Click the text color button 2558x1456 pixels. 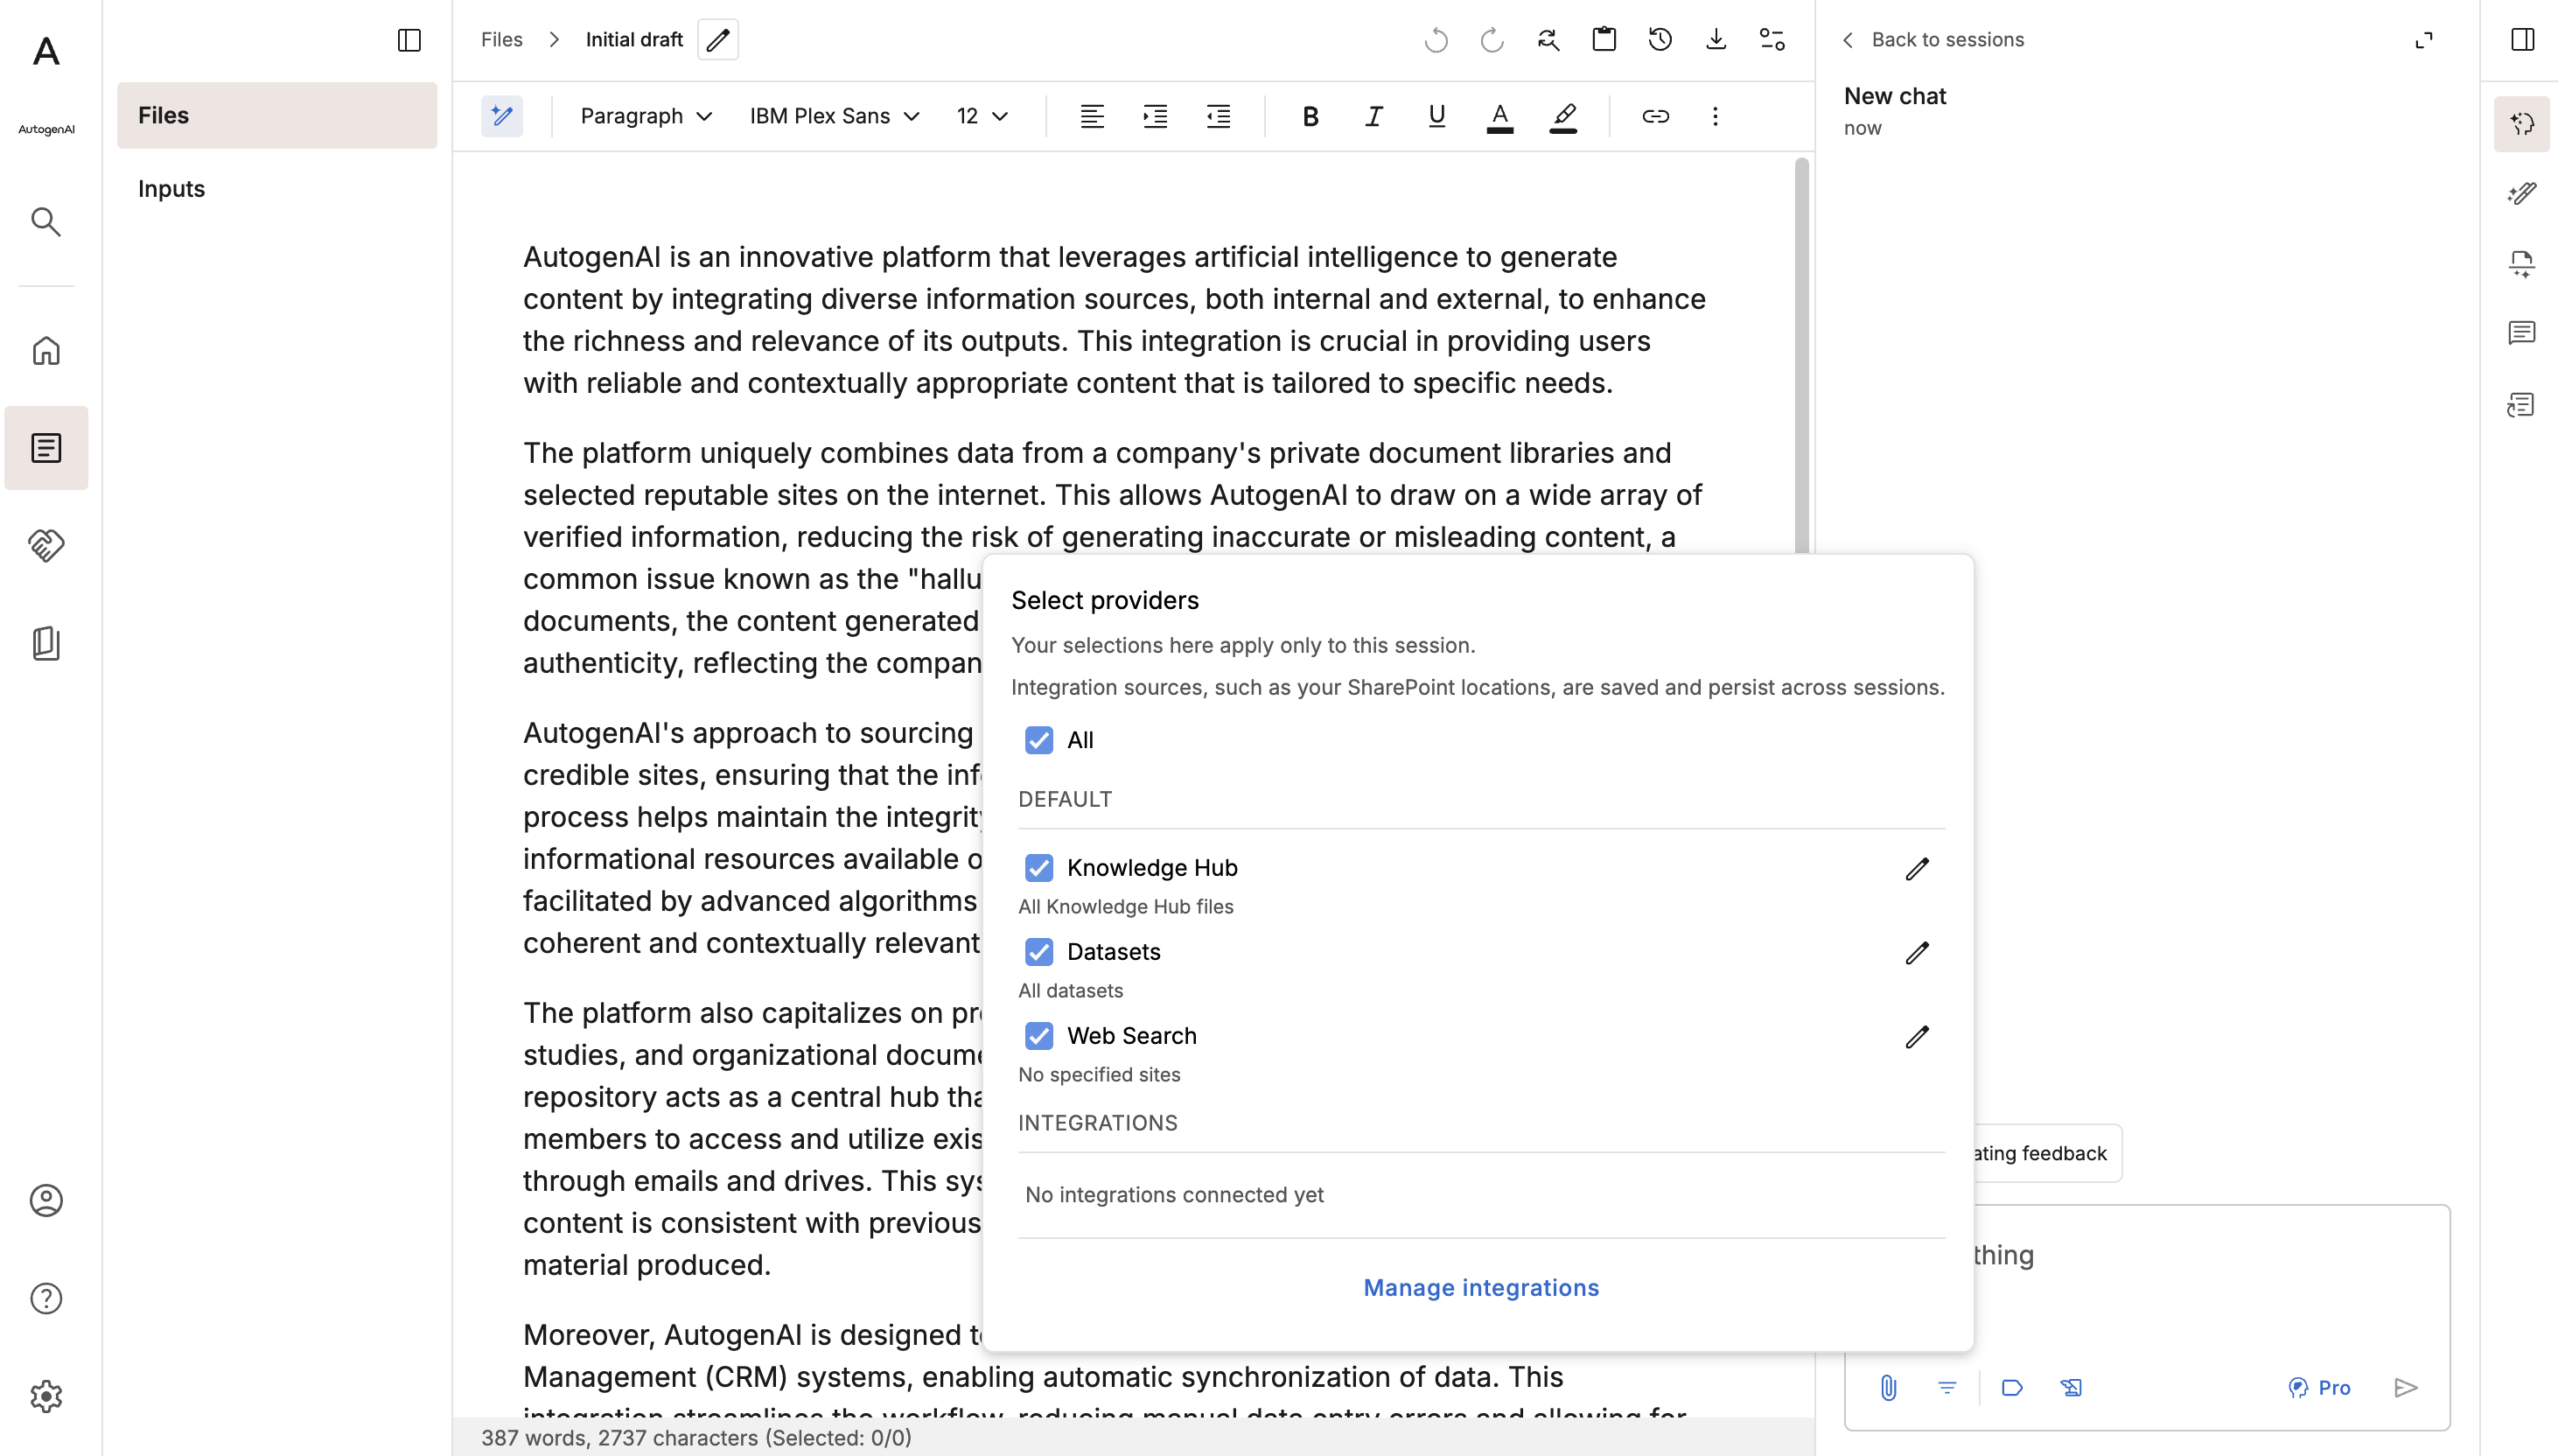(1499, 116)
